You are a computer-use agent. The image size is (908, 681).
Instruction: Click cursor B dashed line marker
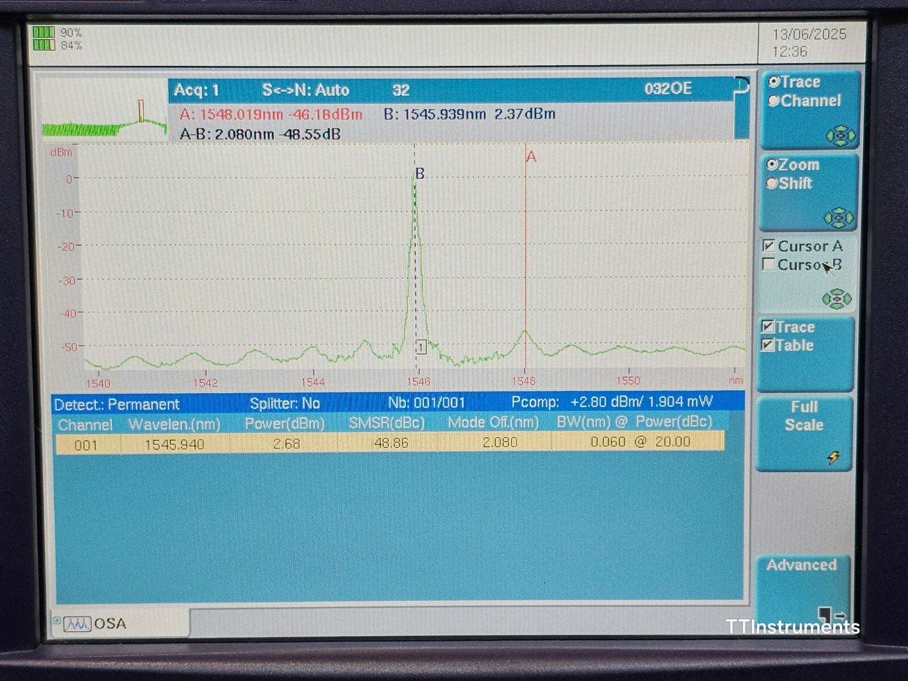click(x=415, y=255)
